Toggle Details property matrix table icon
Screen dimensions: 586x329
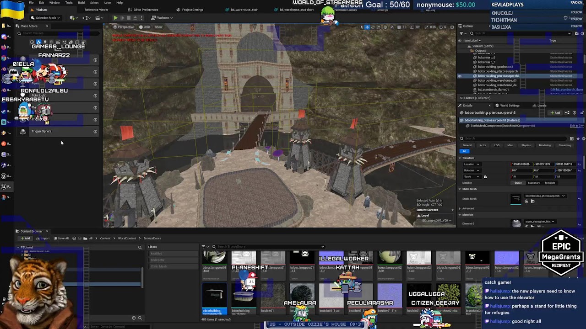click(x=571, y=138)
